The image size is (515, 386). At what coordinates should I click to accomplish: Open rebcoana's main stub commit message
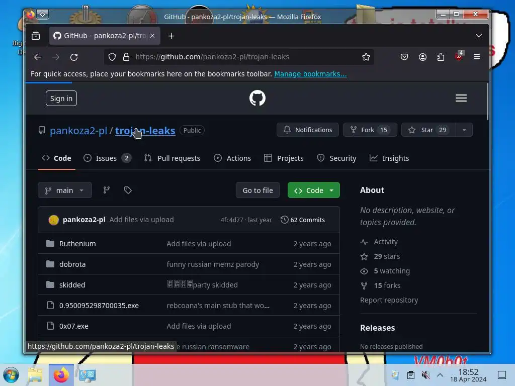(218, 306)
